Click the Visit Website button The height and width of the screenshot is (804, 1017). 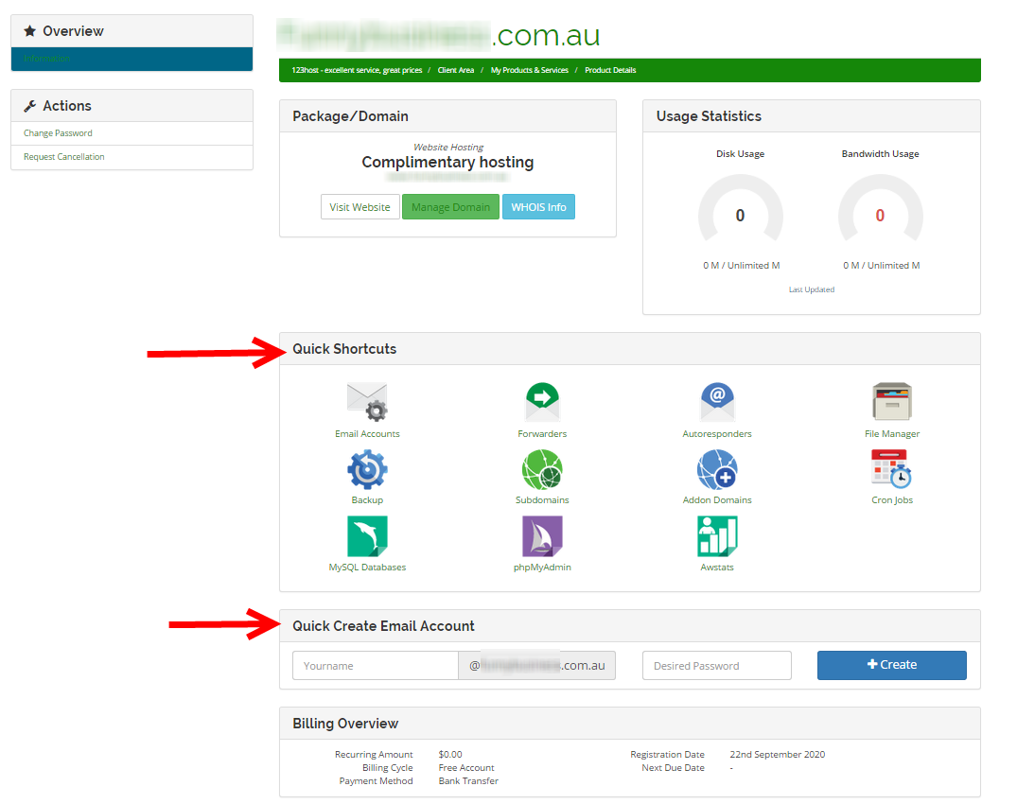[x=359, y=207]
